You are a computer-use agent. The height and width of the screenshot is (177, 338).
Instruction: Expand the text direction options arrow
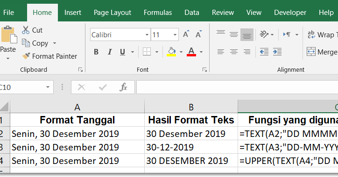[297, 34]
